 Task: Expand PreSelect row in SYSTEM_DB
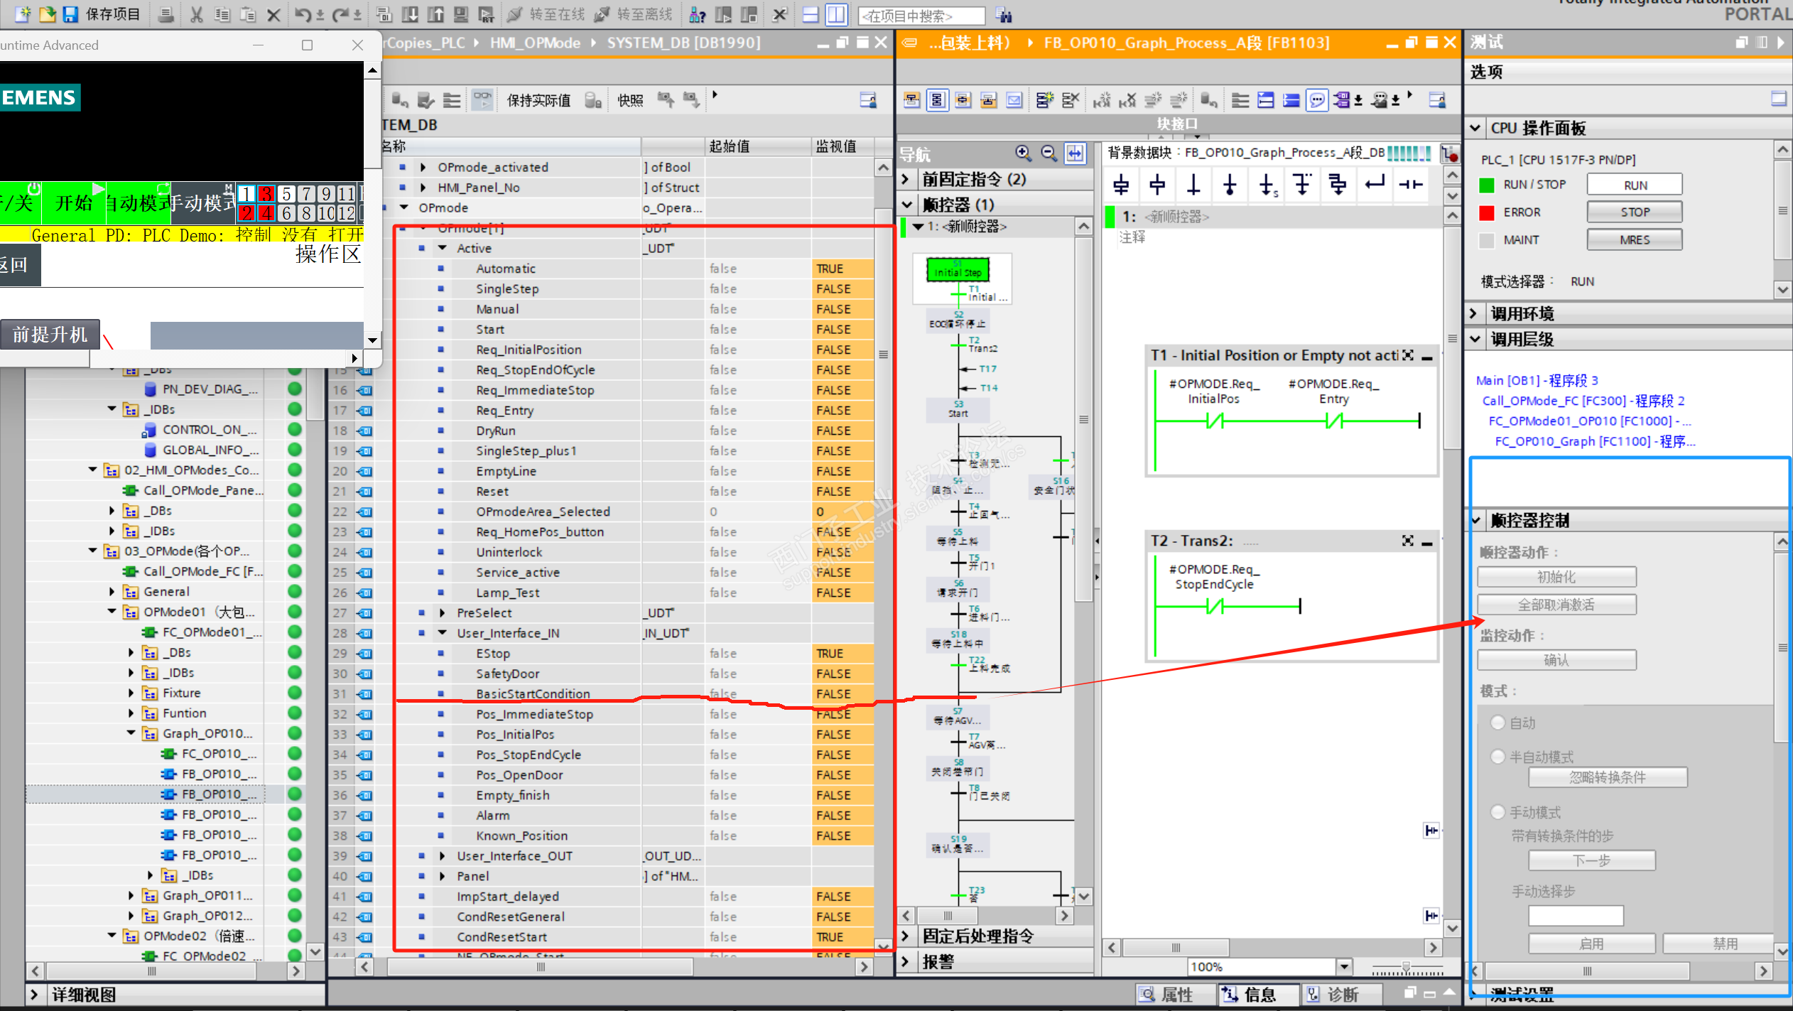(x=442, y=612)
